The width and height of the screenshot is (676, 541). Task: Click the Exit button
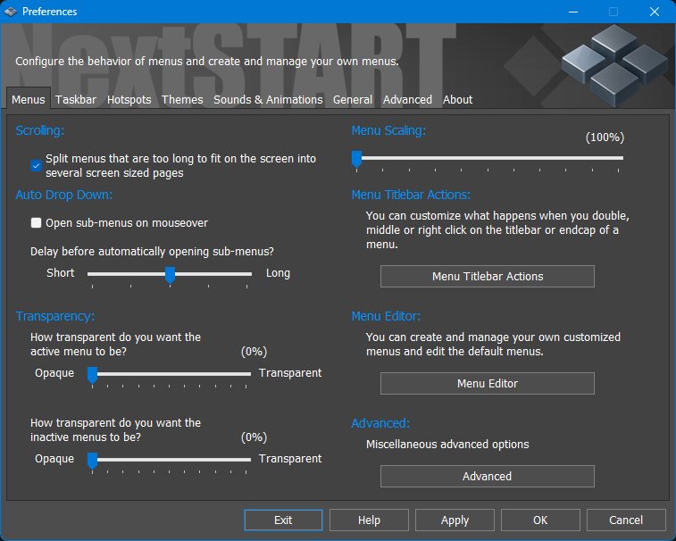(x=283, y=520)
